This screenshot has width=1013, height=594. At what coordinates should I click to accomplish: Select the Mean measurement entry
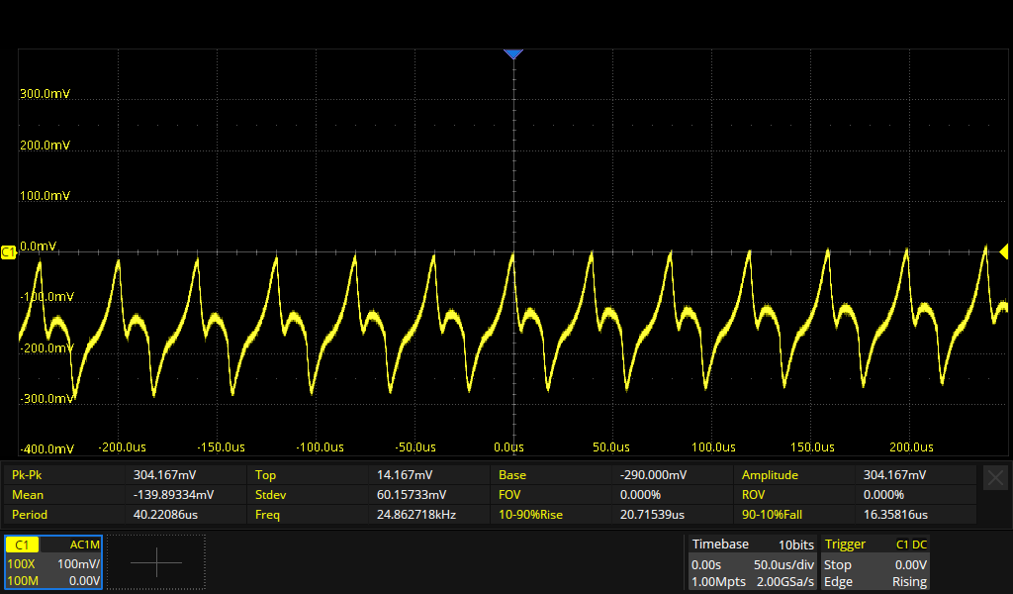(28, 495)
